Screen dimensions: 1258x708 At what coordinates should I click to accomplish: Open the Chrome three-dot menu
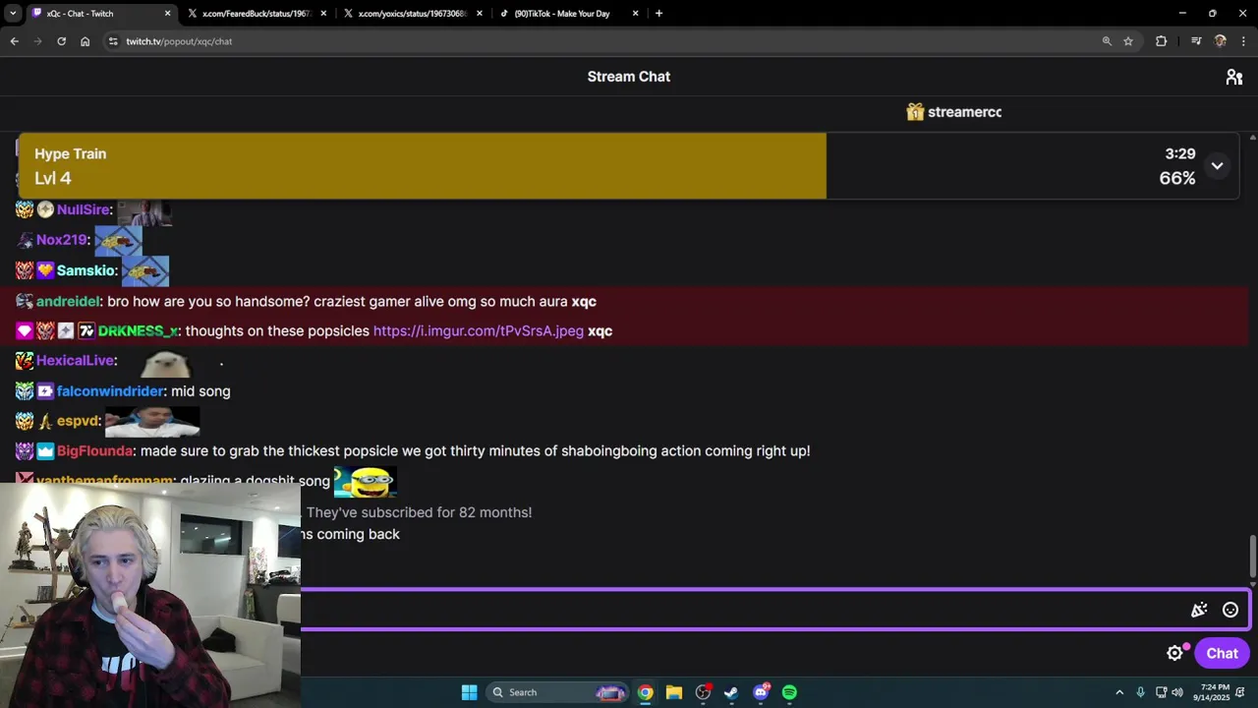pyautogui.click(x=1244, y=41)
